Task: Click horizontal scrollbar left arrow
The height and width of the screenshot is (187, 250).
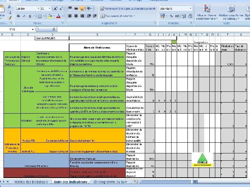Action: pyautogui.click(x=195, y=181)
